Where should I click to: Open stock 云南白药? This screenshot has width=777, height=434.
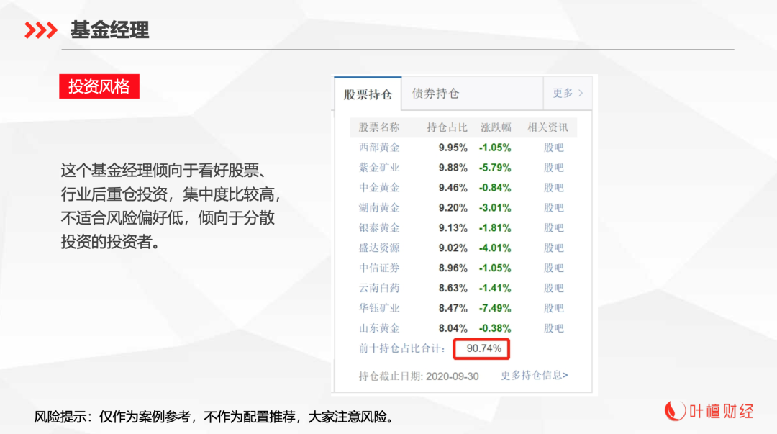tap(379, 288)
